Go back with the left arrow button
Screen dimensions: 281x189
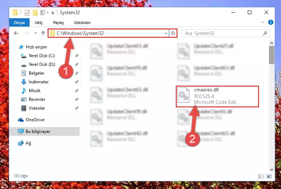[x=16, y=33]
